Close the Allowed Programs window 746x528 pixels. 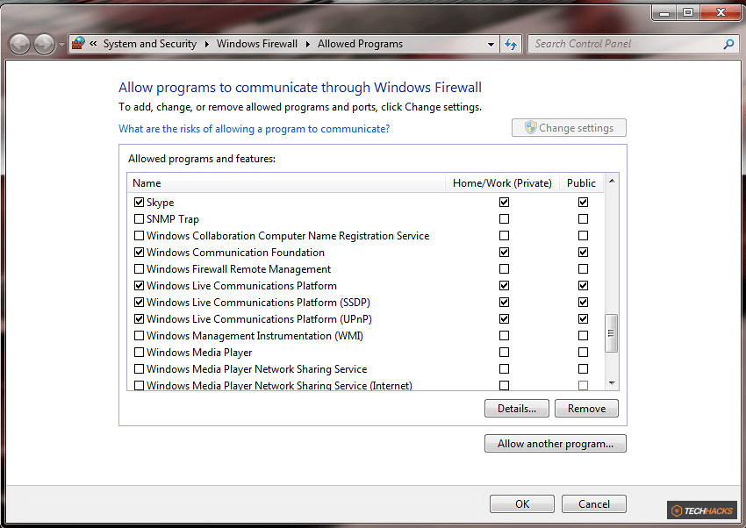point(721,13)
